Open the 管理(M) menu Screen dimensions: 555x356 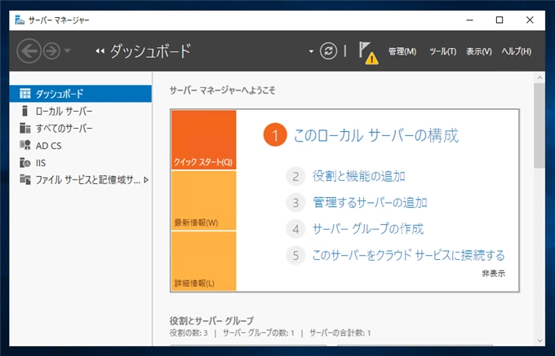coord(402,51)
